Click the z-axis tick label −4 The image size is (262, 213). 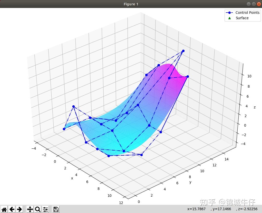[243, 144]
